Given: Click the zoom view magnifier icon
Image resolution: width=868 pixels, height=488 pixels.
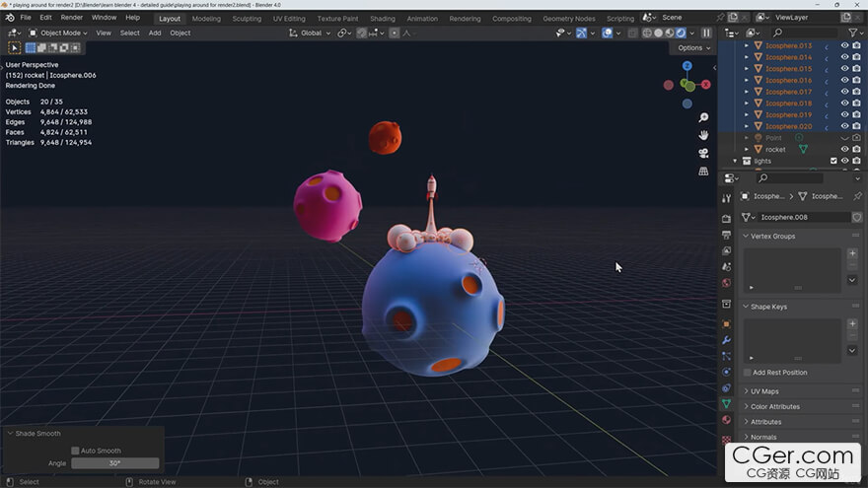Looking at the screenshot, I should [x=703, y=117].
